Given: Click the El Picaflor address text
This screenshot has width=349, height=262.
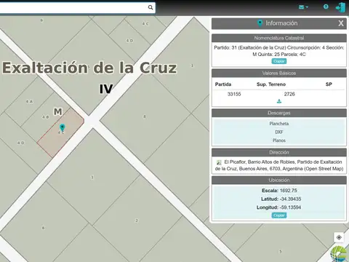Looking at the screenshot, I should click(279, 165).
